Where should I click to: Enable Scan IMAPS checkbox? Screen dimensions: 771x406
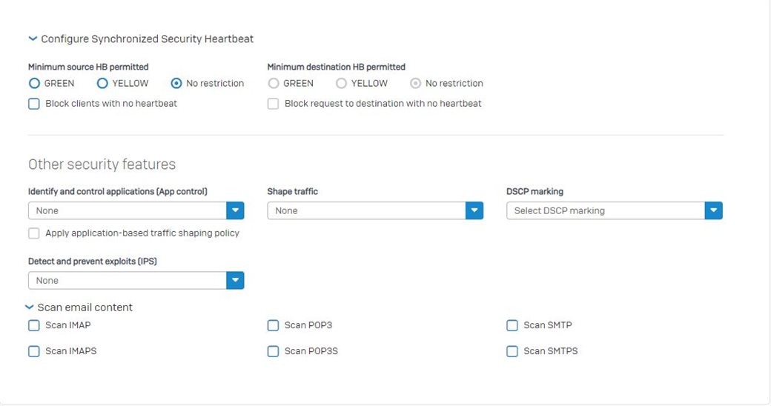pyautogui.click(x=34, y=351)
